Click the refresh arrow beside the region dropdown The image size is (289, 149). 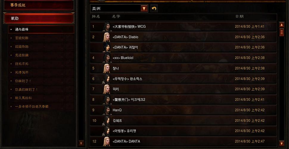[154, 8]
